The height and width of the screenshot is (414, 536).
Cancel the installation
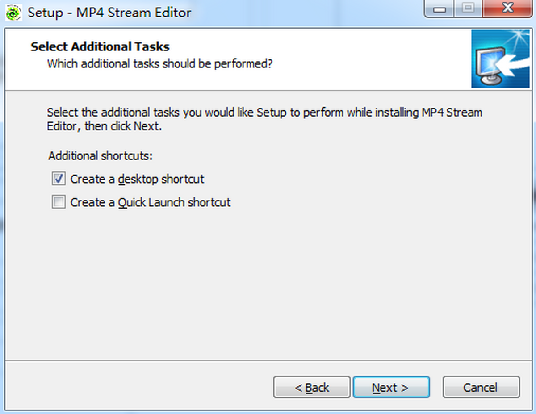point(481,387)
